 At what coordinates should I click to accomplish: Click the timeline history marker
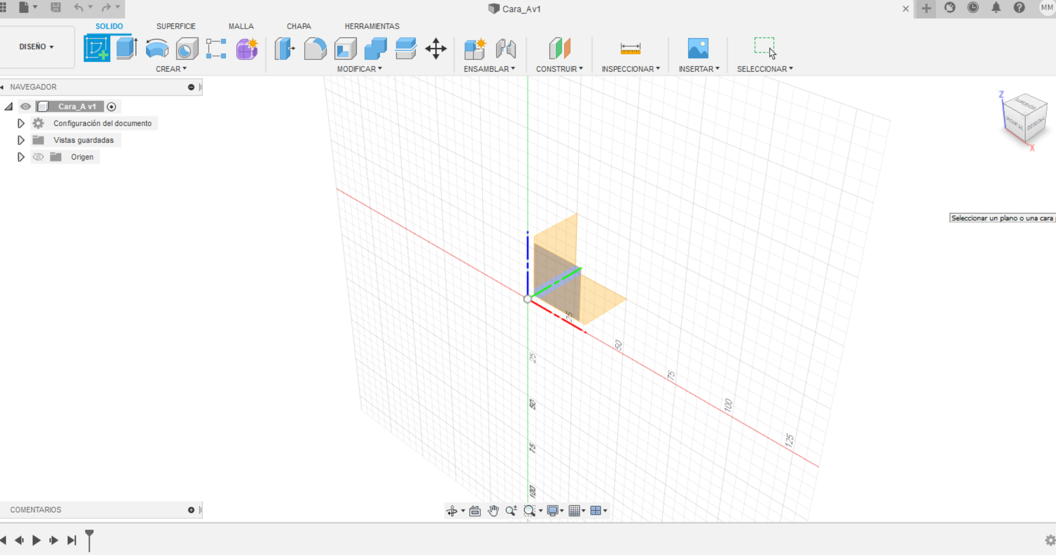click(x=89, y=539)
